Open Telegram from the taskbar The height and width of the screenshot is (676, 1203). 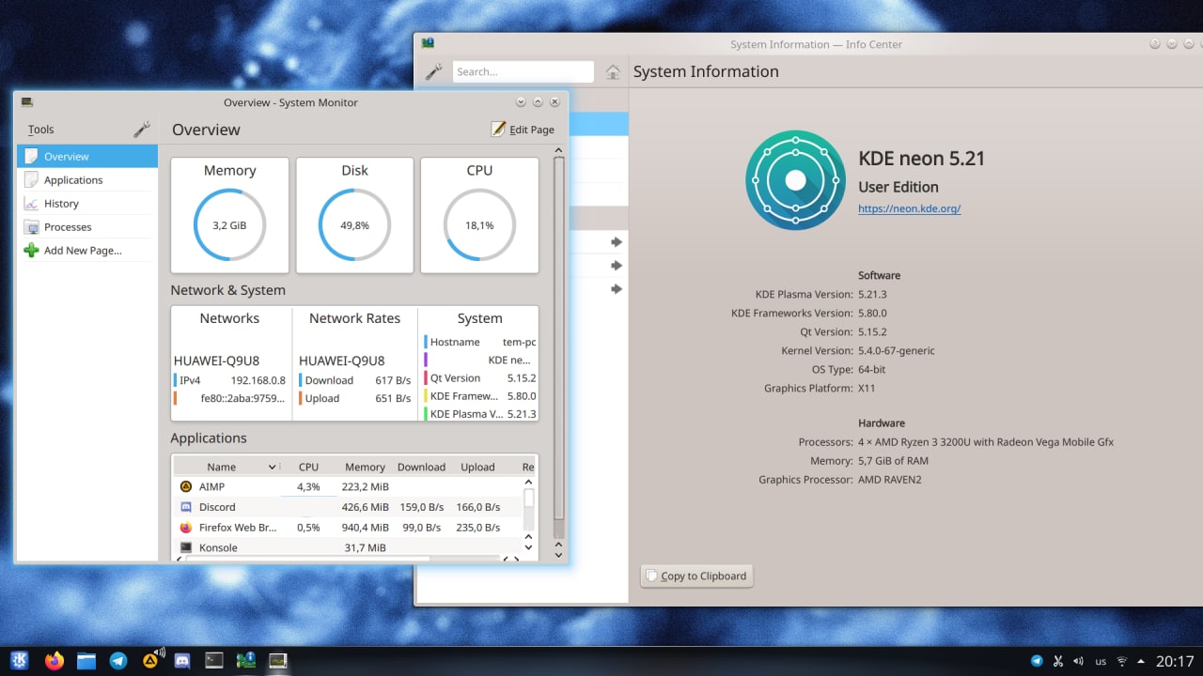click(x=118, y=661)
